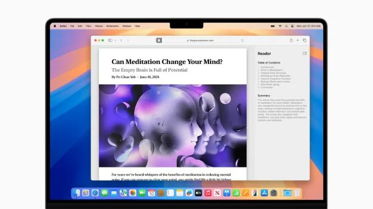This screenshot has width=373, height=209.
Task: Open Keynote from the Dock
Action: [x=227, y=193]
